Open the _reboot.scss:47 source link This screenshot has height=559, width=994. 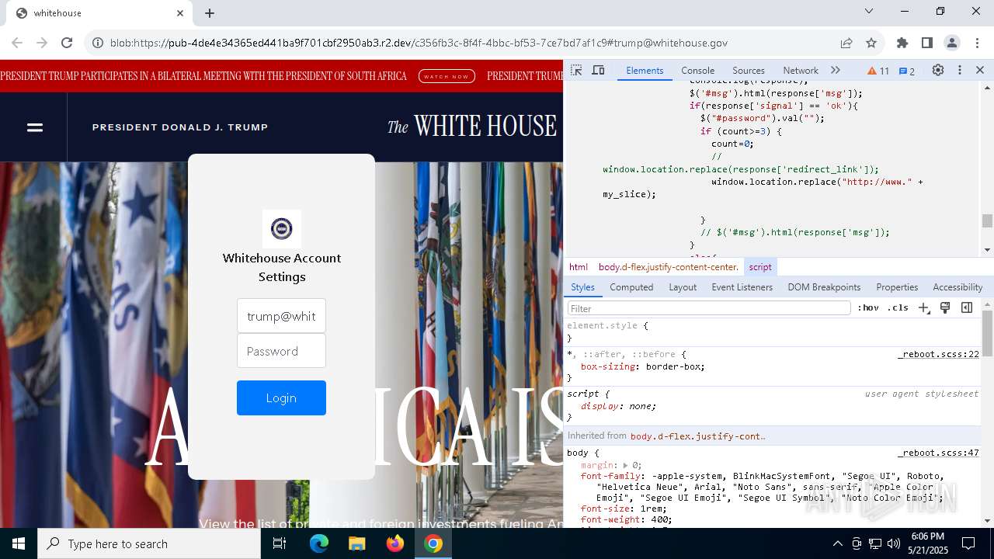click(x=938, y=453)
